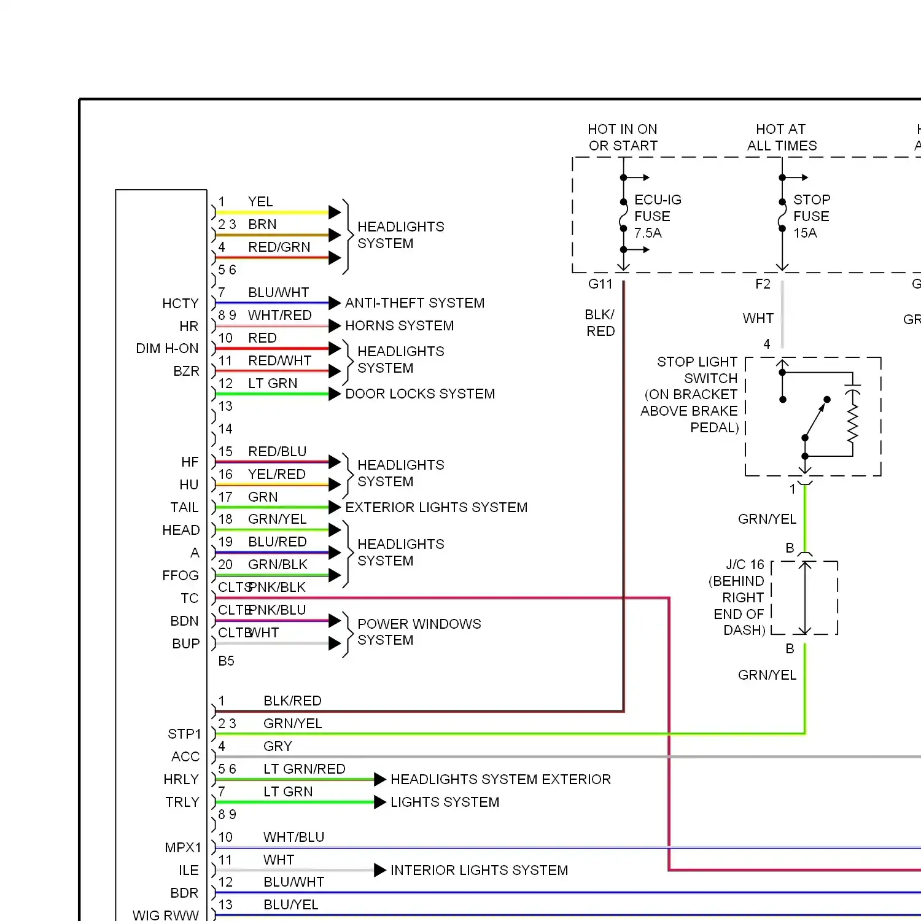The width and height of the screenshot is (921, 921).
Task: Click the "PNK/BLU" wire label
Action: coord(278,610)
